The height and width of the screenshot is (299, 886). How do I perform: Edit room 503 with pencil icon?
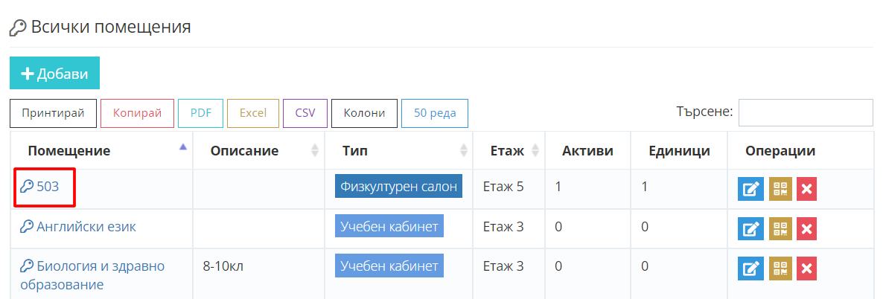coord(750,189)
